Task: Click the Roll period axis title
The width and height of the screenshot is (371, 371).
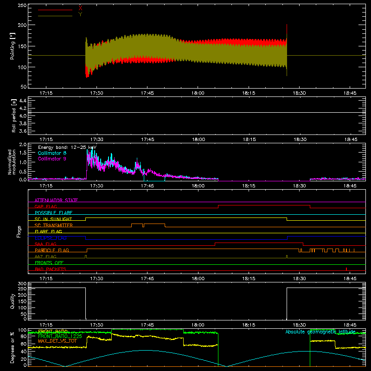Action: tap(14, 115)
